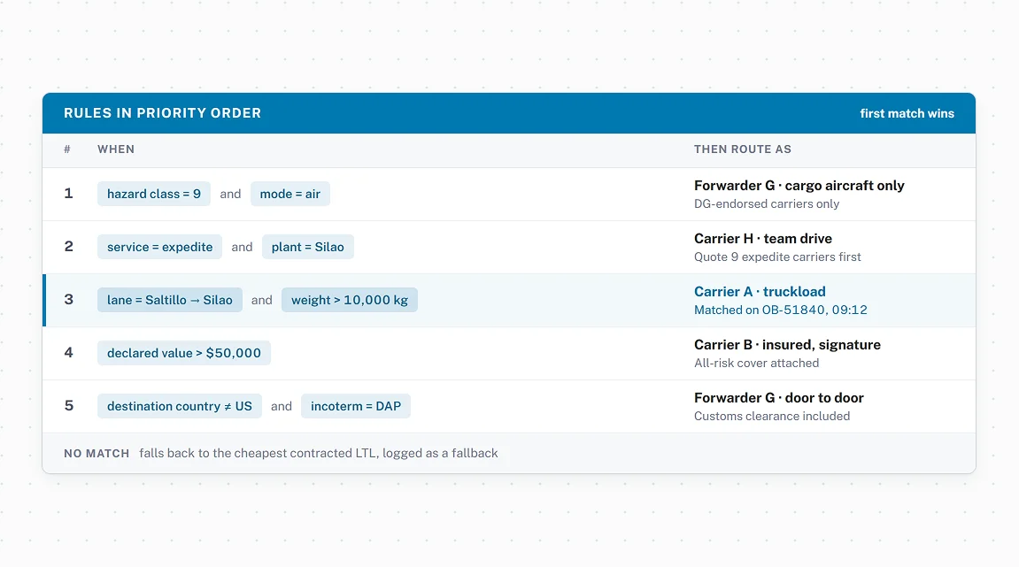Click the 'THEN ROUTE AS' column header

pos(743,149)
